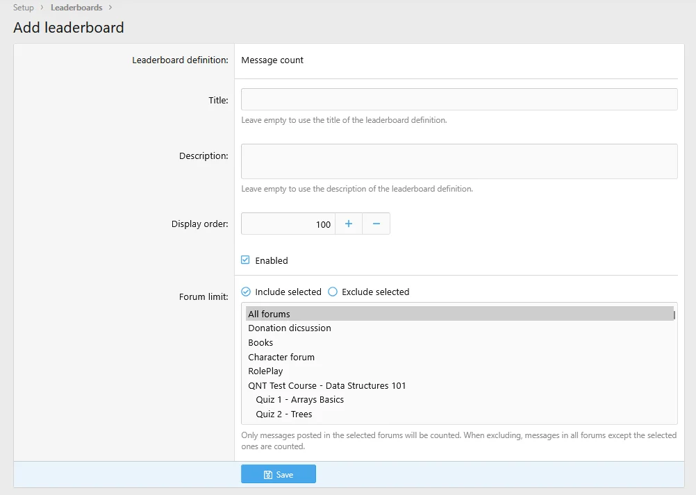Select the Include selected radio option

pyautogui.click(x=246, y=292)
